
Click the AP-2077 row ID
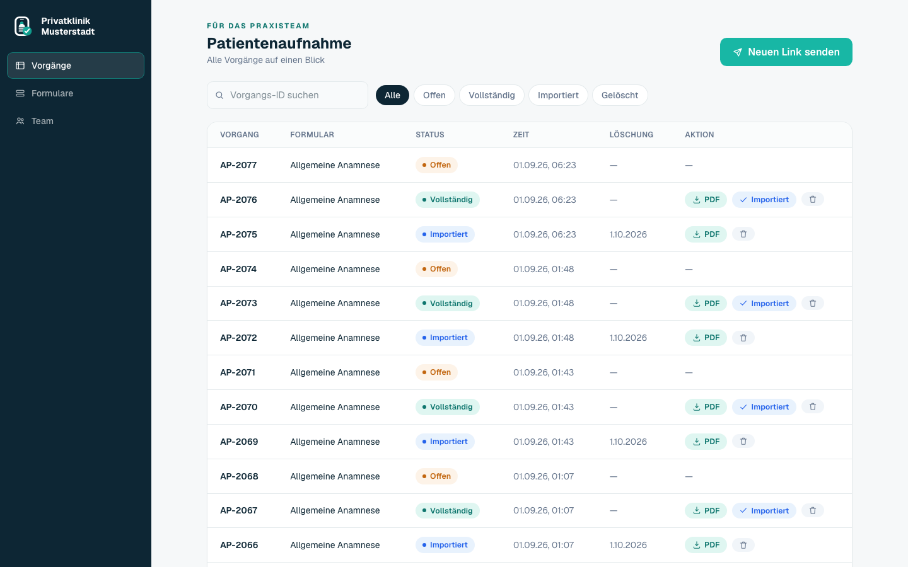tap(238, 165)
